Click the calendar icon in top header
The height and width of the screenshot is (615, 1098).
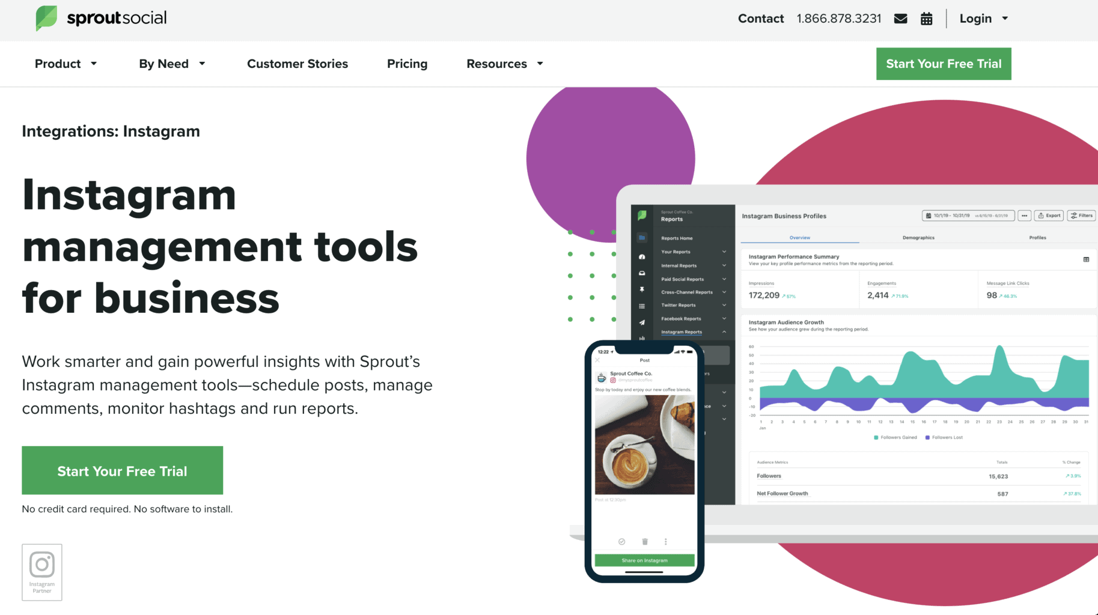click(926, 19)
